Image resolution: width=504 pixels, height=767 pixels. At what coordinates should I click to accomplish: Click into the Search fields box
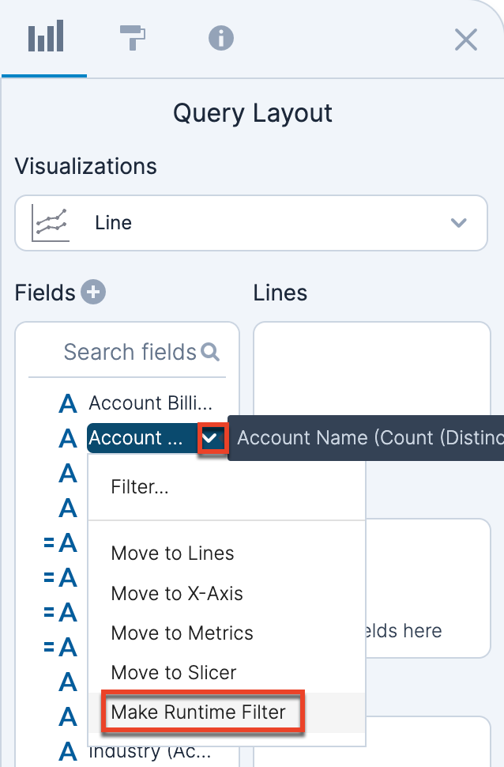tap(126, 352)
